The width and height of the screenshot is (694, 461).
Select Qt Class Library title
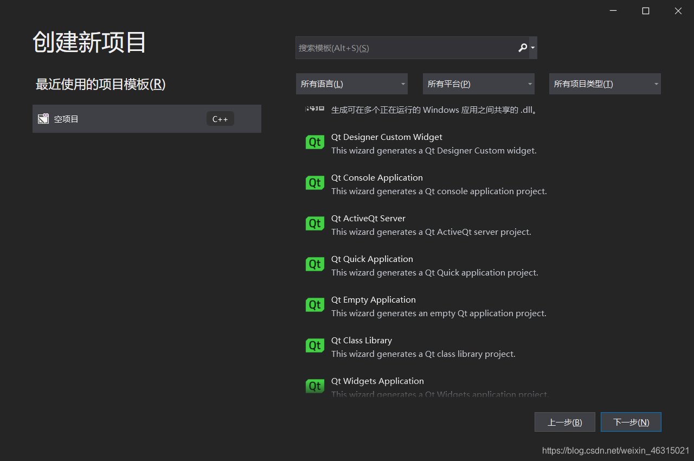click(x=362, y=341)
